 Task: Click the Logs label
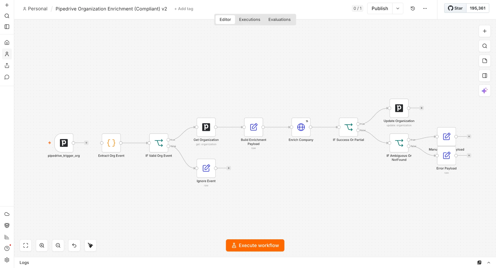click(24, 263)
